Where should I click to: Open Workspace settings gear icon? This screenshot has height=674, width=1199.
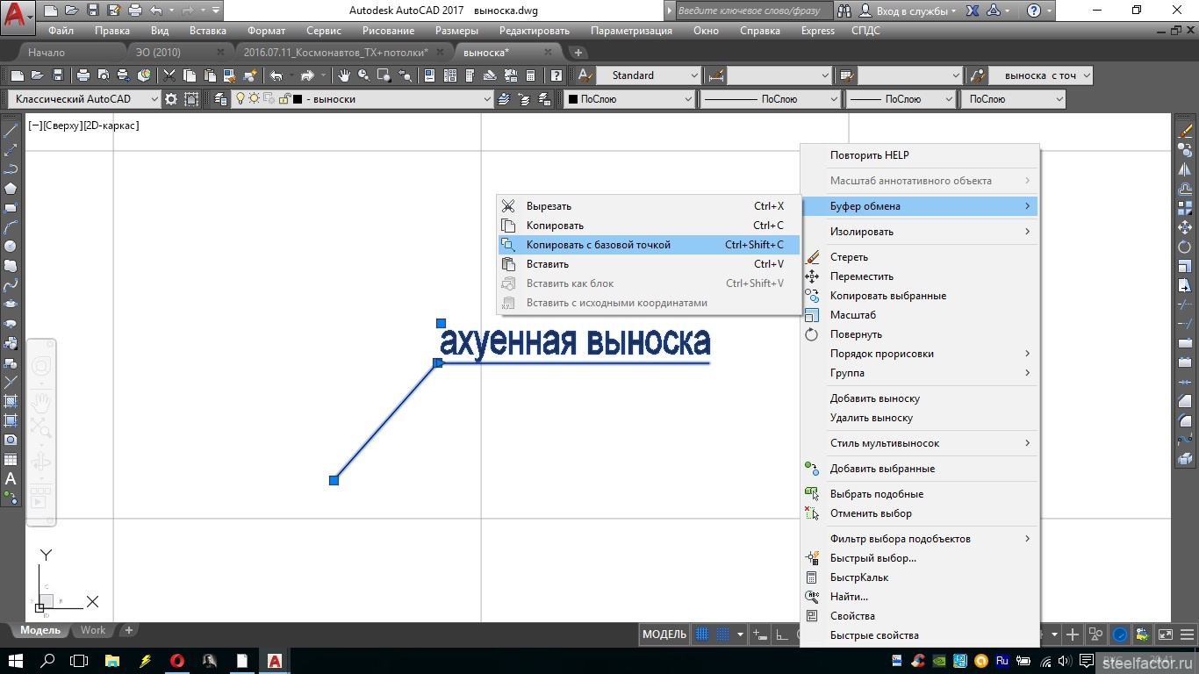pos(171,99)
